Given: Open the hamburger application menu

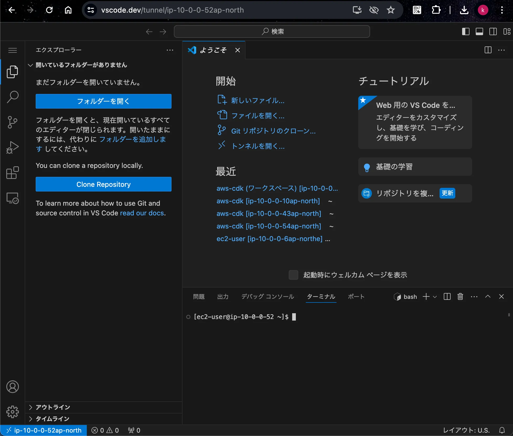Looking at the screenshot, I should (12, 50).
